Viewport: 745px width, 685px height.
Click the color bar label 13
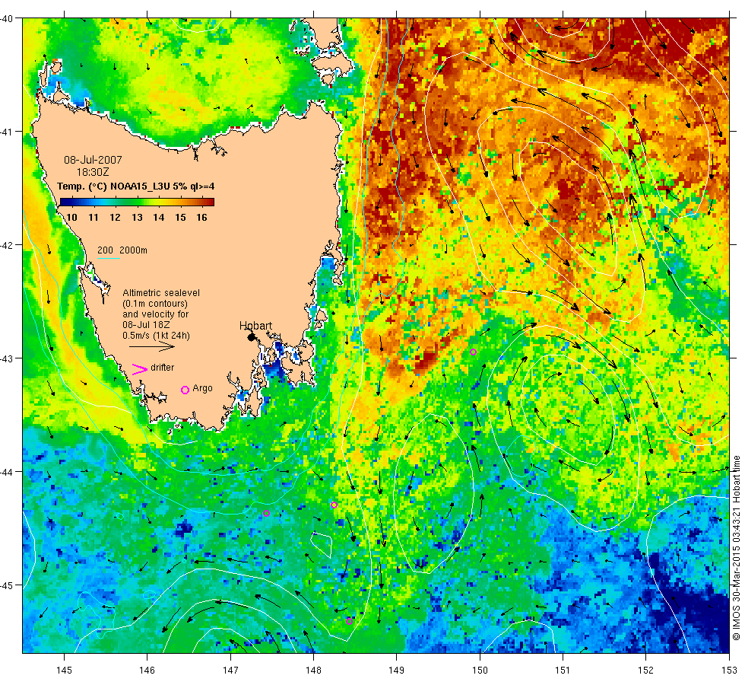point(137,218)
